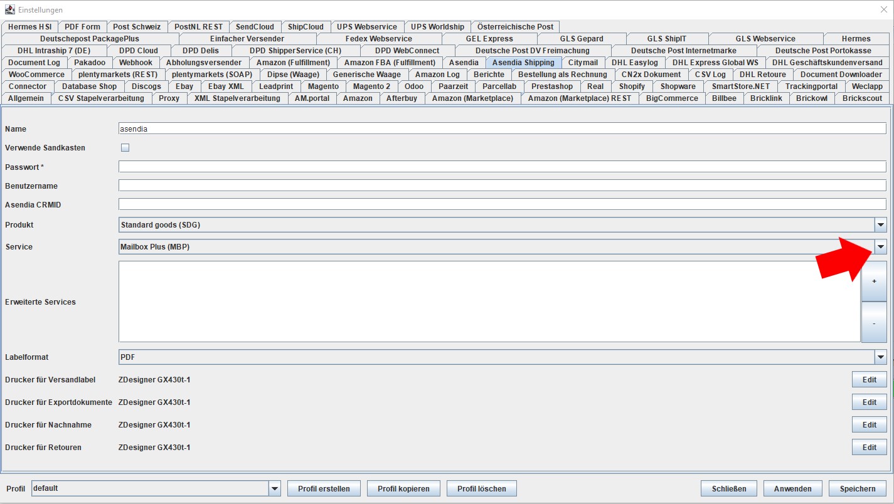Switch to the Asendia Shipping tab
This screenshot has height=504, width=894.
click(523, 63)
